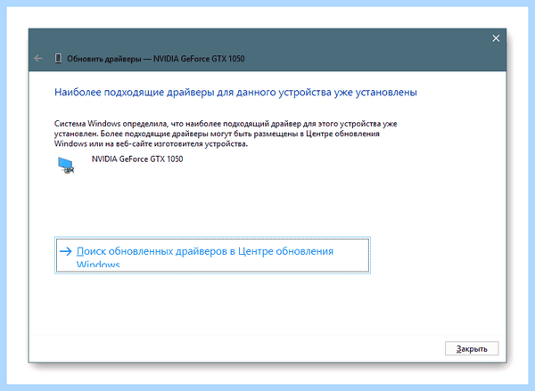Click the display adapter icon near NVIDIA GeForce
Image resolution: width=535 pixels, height=391 pixels.
point(66,166)
